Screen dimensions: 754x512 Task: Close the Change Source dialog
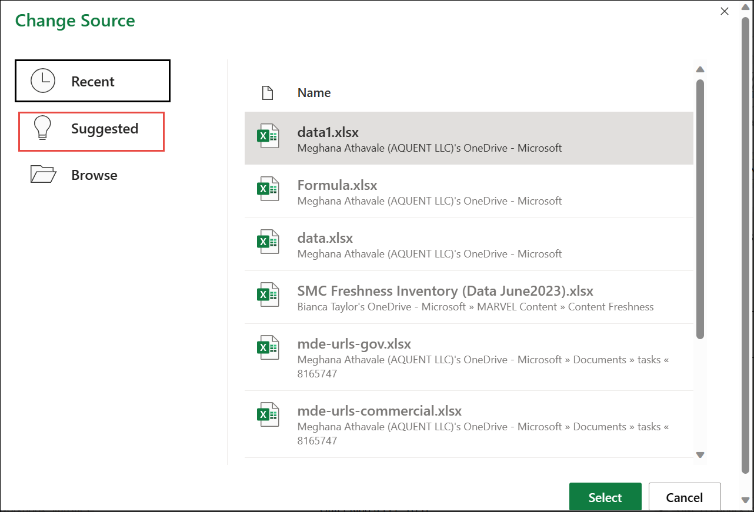(724, 11)
